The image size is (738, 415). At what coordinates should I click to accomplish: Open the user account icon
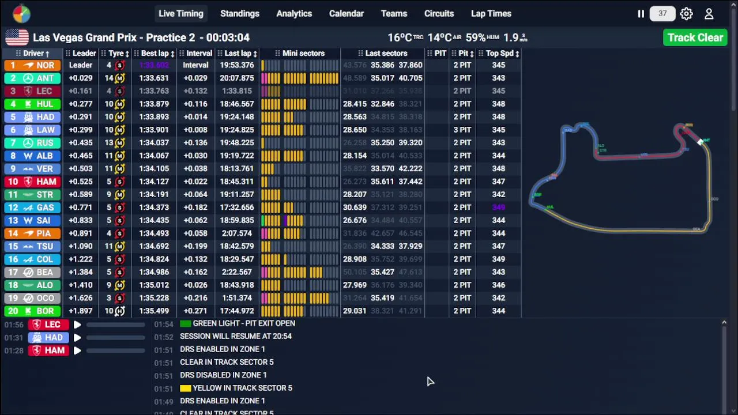point(709,14)
